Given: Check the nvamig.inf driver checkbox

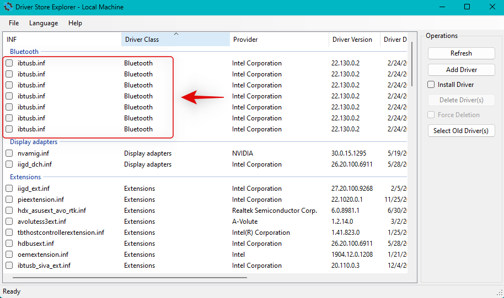Looking at the screenshot, I should point(9,153).
